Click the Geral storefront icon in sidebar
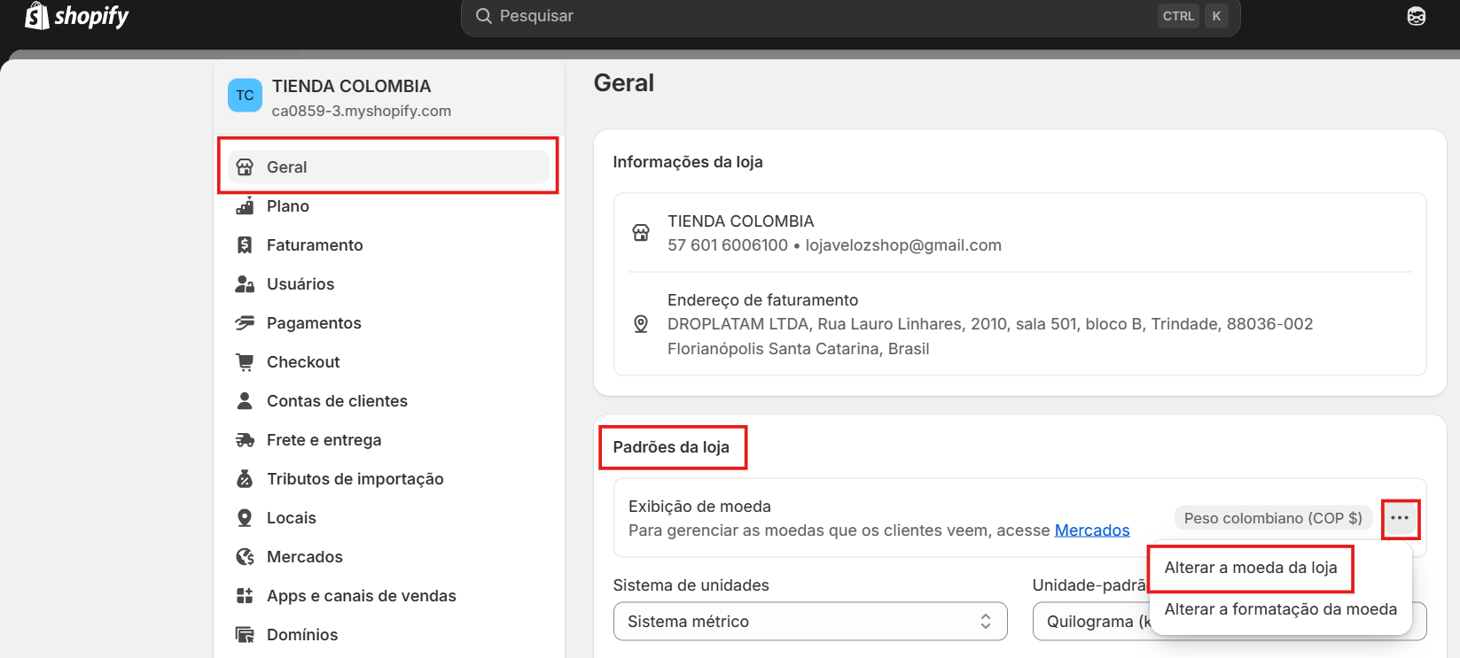This screenshot has width=1460, height=658. (x=245, y=167)
